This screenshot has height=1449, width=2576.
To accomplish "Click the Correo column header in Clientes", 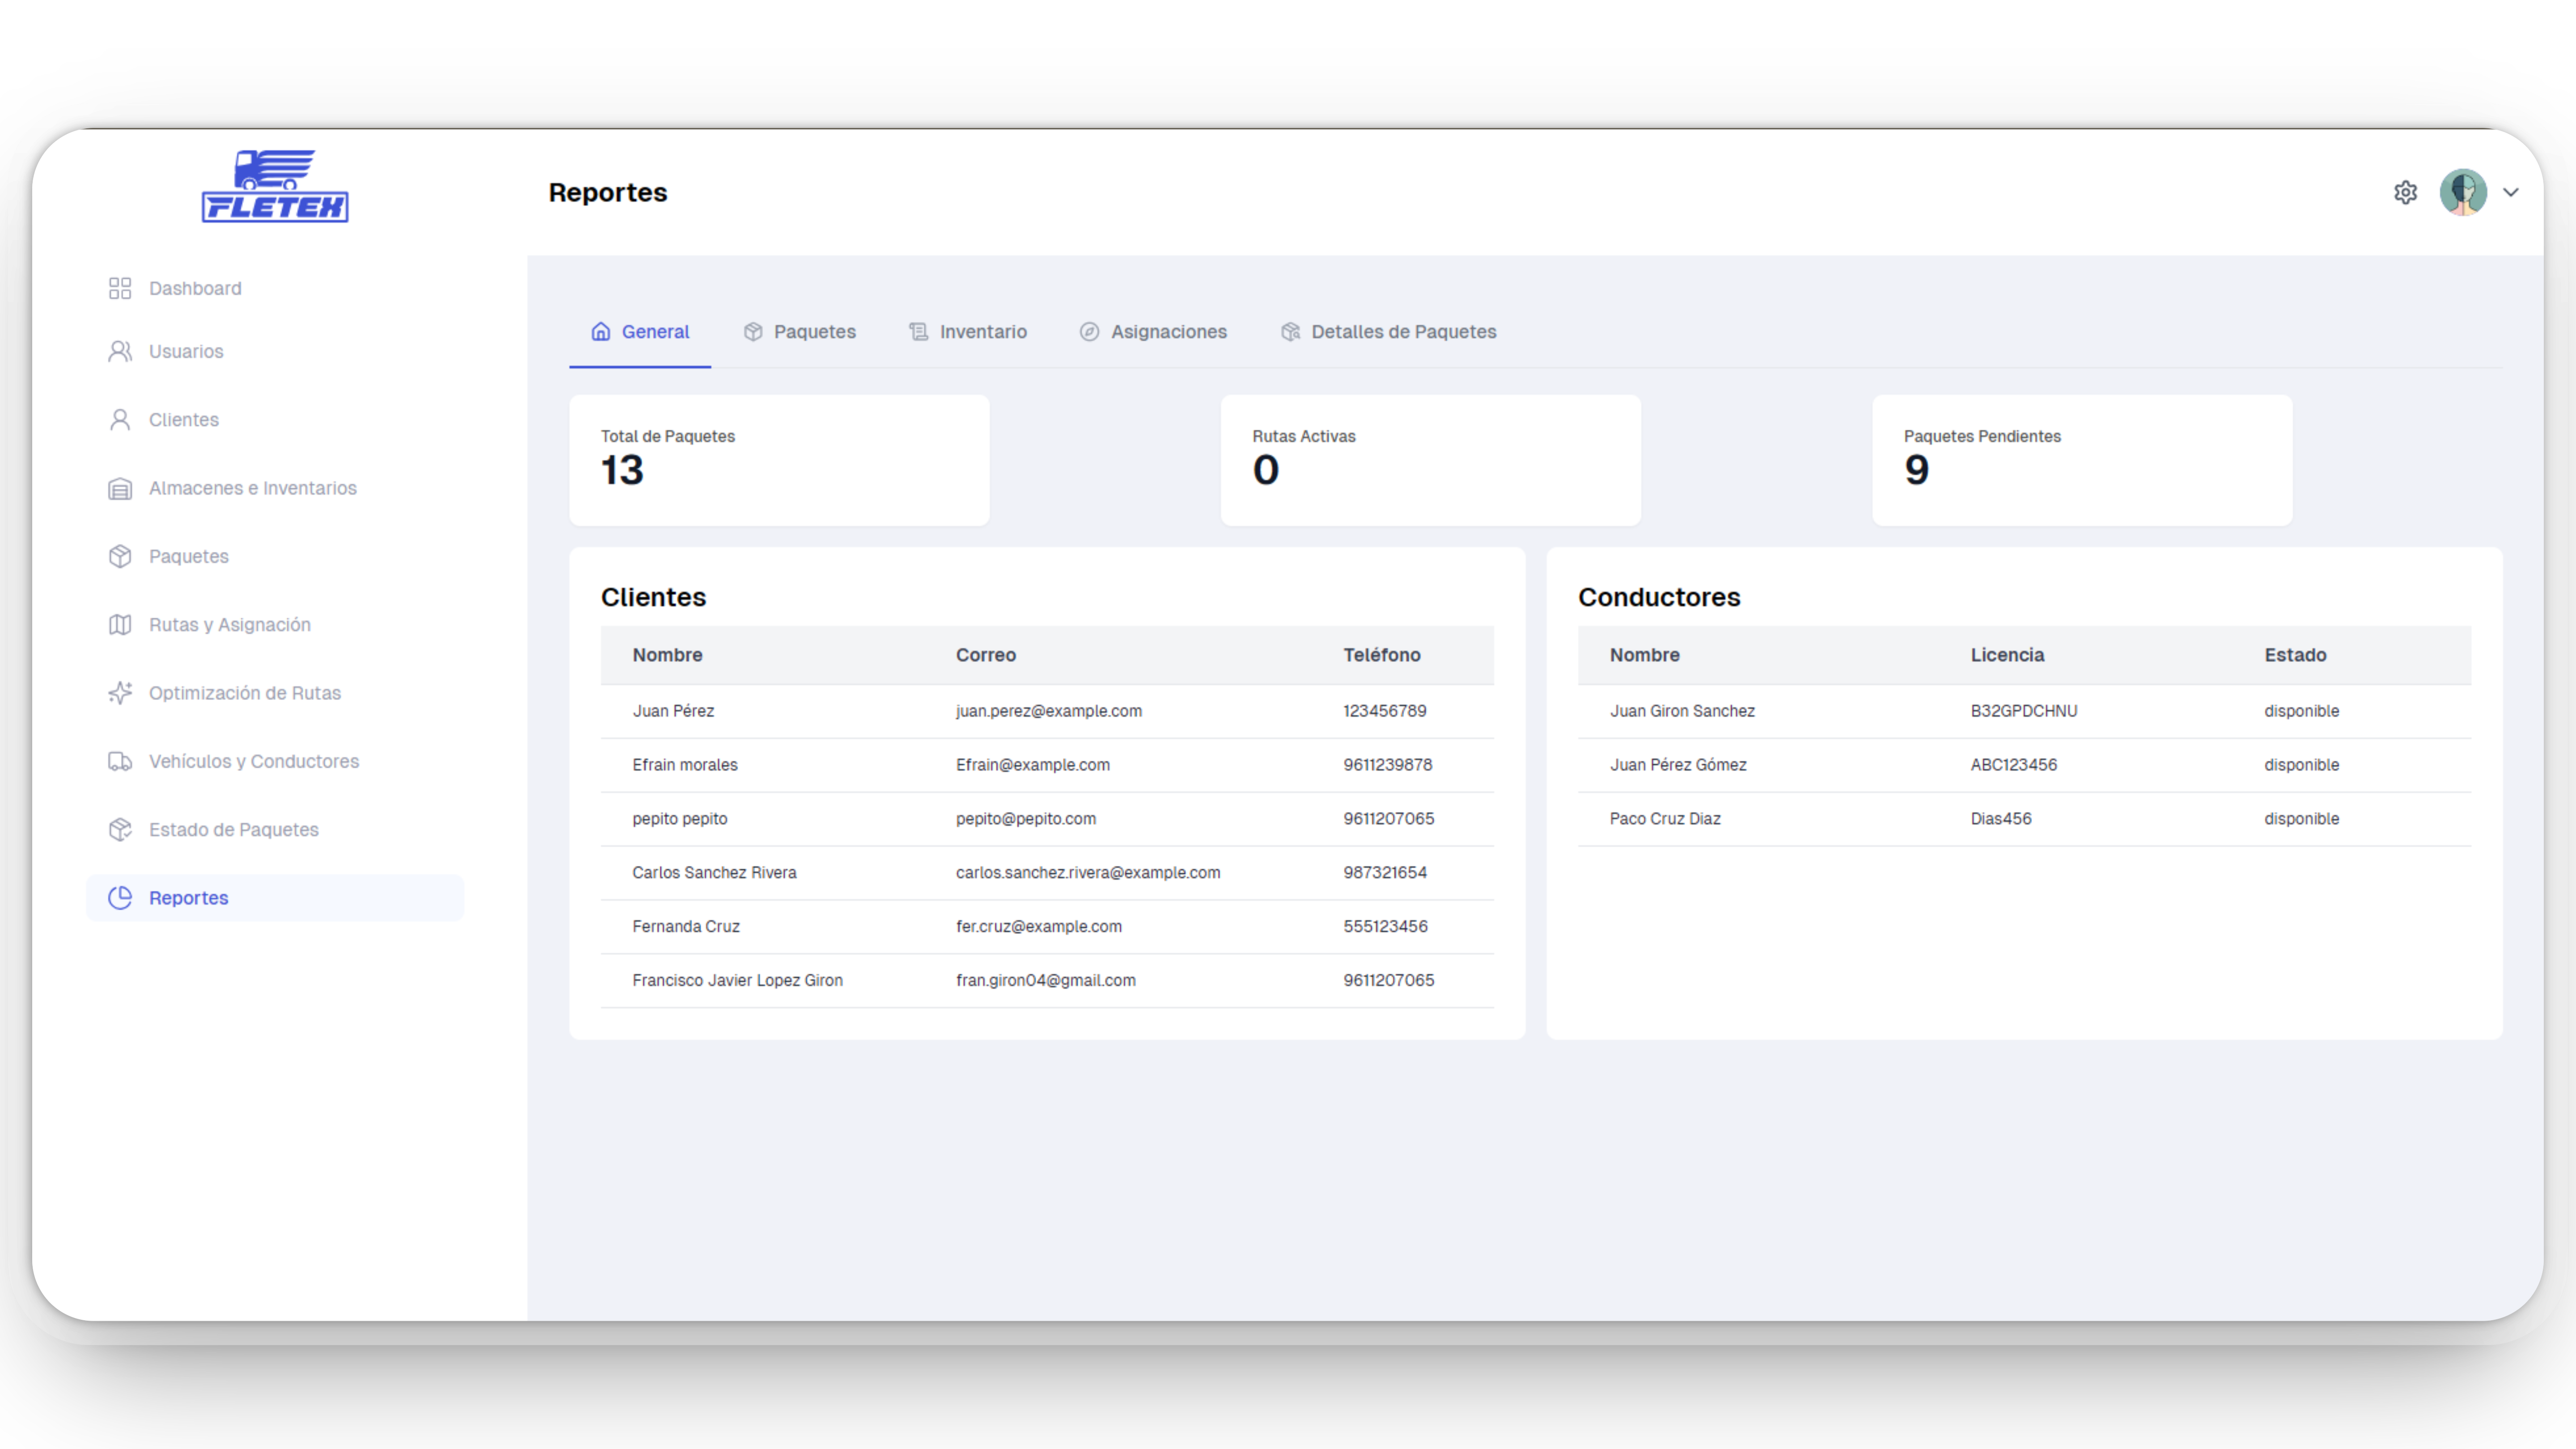I will (x=986, y=655).
